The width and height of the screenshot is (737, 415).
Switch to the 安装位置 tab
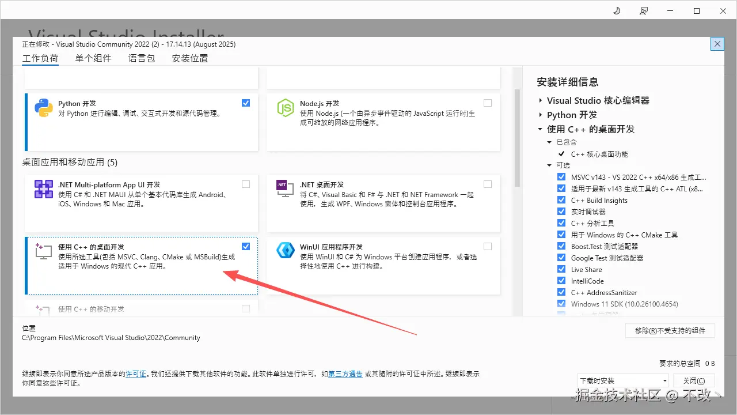(190, 58)
